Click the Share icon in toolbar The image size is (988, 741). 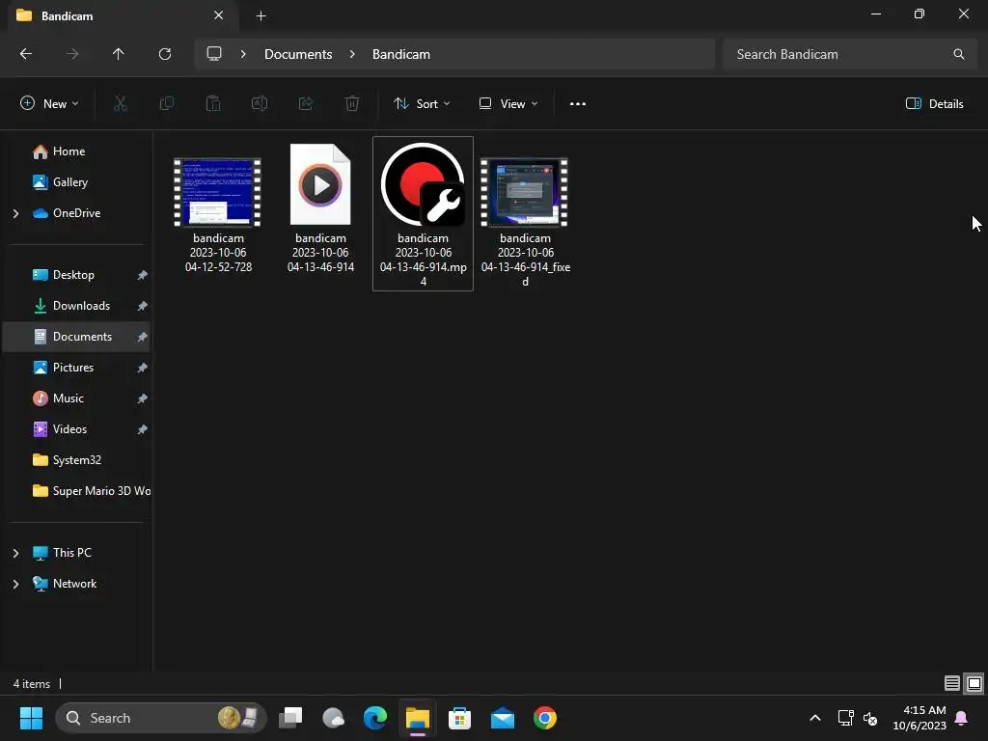click(306, 103)
